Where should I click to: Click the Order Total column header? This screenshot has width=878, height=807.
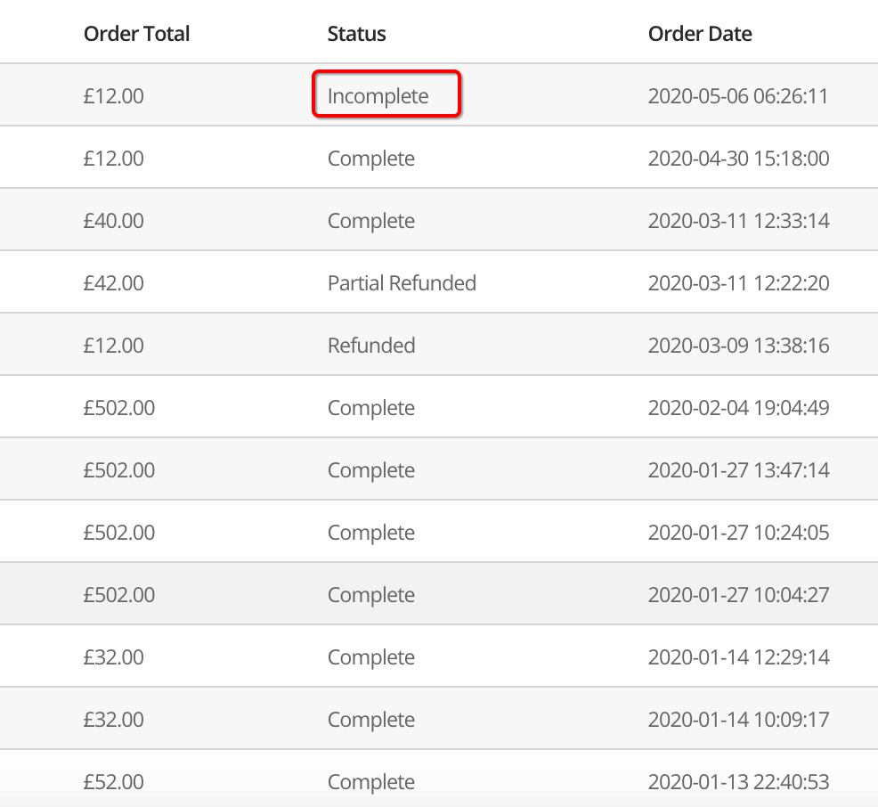click(136, 34)
